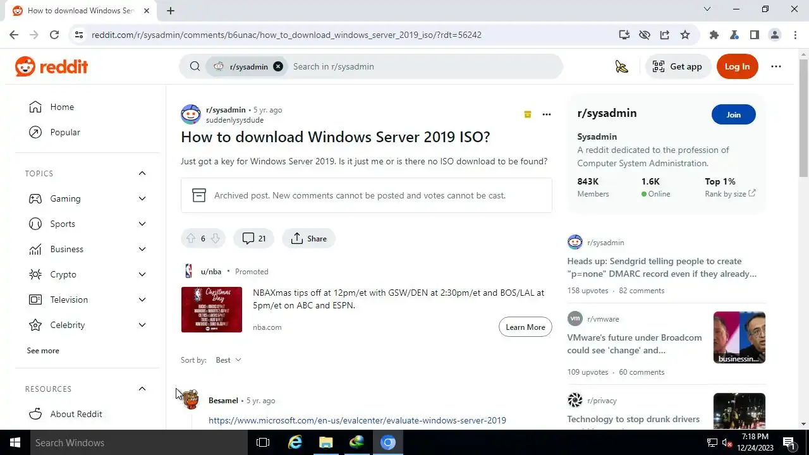
Task: Open the 21 comments button
Action: pyautogui.click(x=253, y=238)
